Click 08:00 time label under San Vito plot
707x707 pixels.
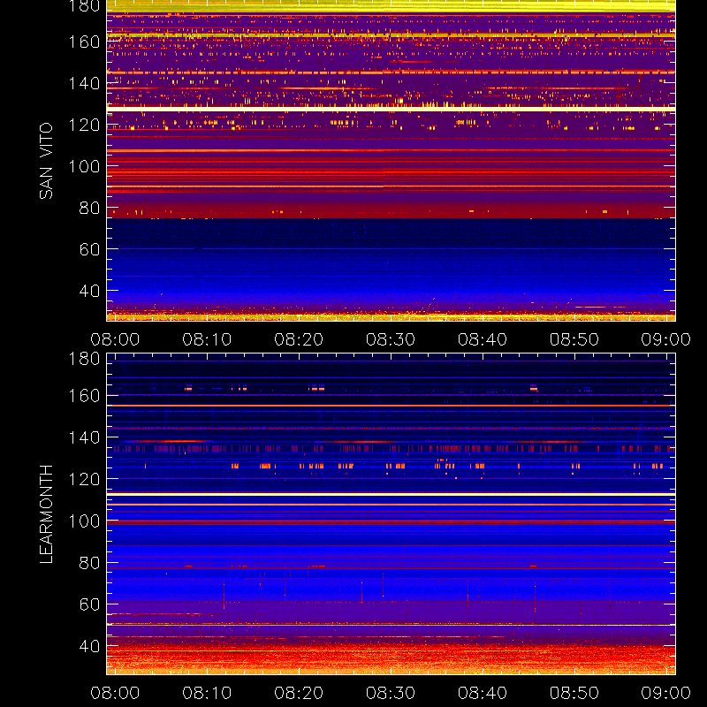click(115, 339)
